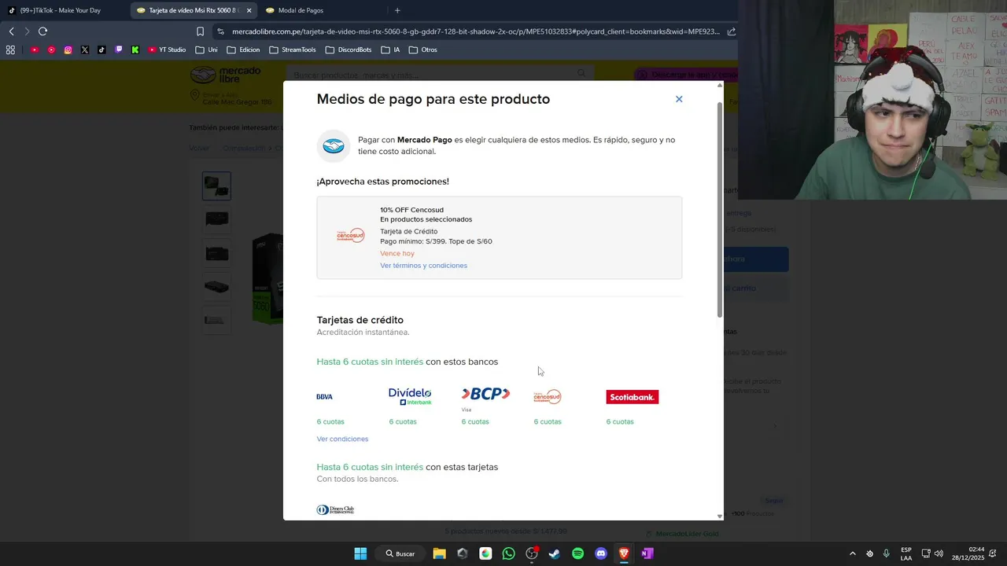This screenshot has height=566, width=1007.
Task: Click the microphone icon in the system tray
Action: tap(887, 553)
